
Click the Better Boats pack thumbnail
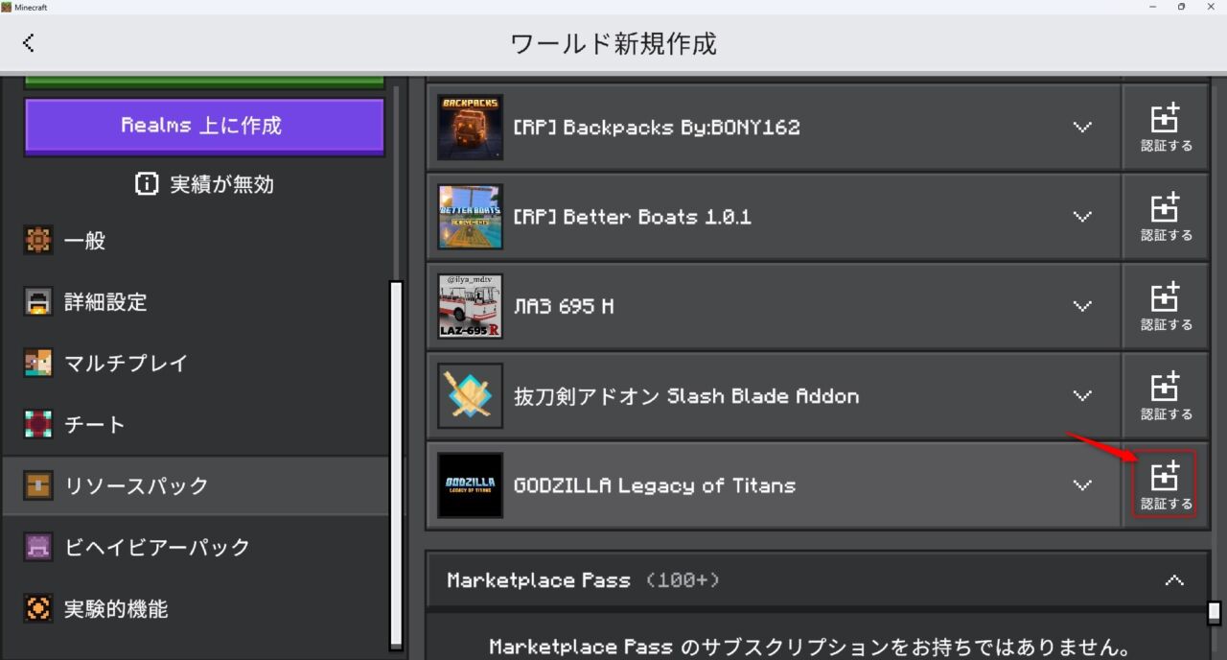470,217
